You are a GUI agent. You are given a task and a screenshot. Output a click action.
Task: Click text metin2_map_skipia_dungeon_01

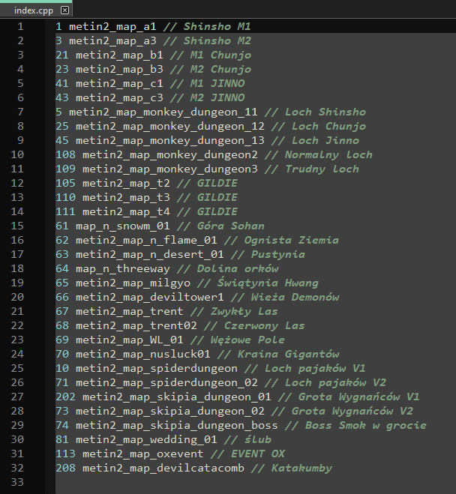point(177,397)
